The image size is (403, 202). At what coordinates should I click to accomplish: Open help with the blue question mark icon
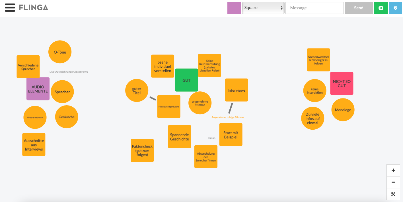396,8
